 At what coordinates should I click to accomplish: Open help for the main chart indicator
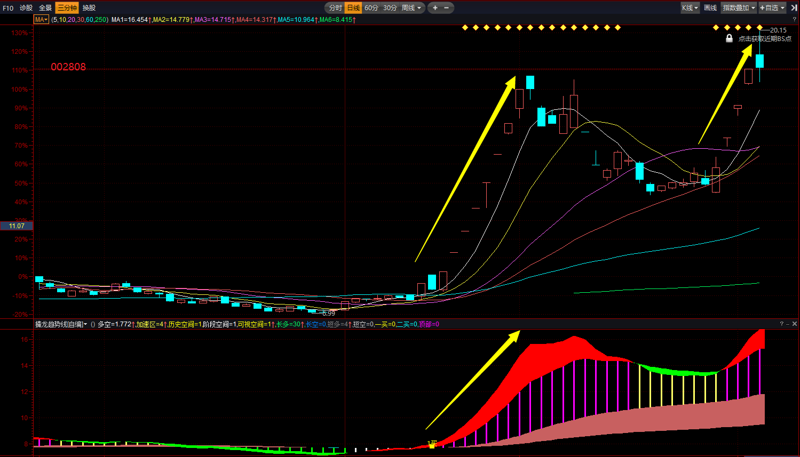point(794,19)
